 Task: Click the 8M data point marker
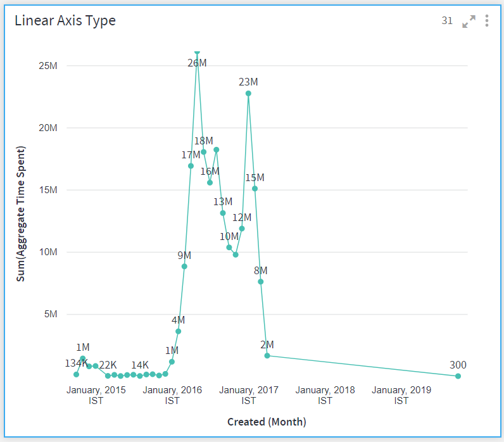pos(261,282)
